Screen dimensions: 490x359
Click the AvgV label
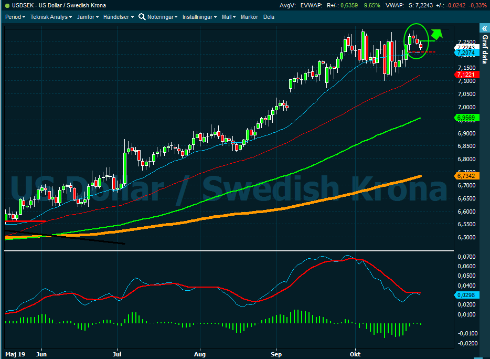[x=287, y=5]
